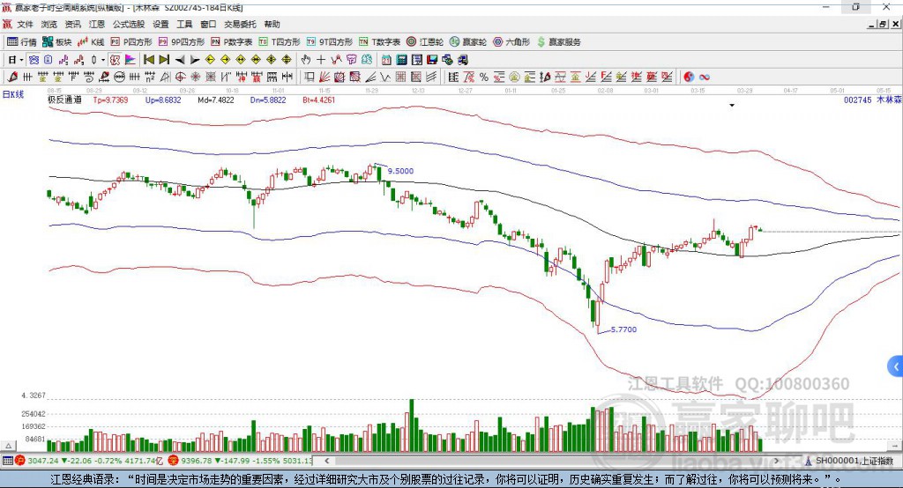Screen dimensions: 903x488
Task: Open the 窗口 menu
Action: coord(208,24)
